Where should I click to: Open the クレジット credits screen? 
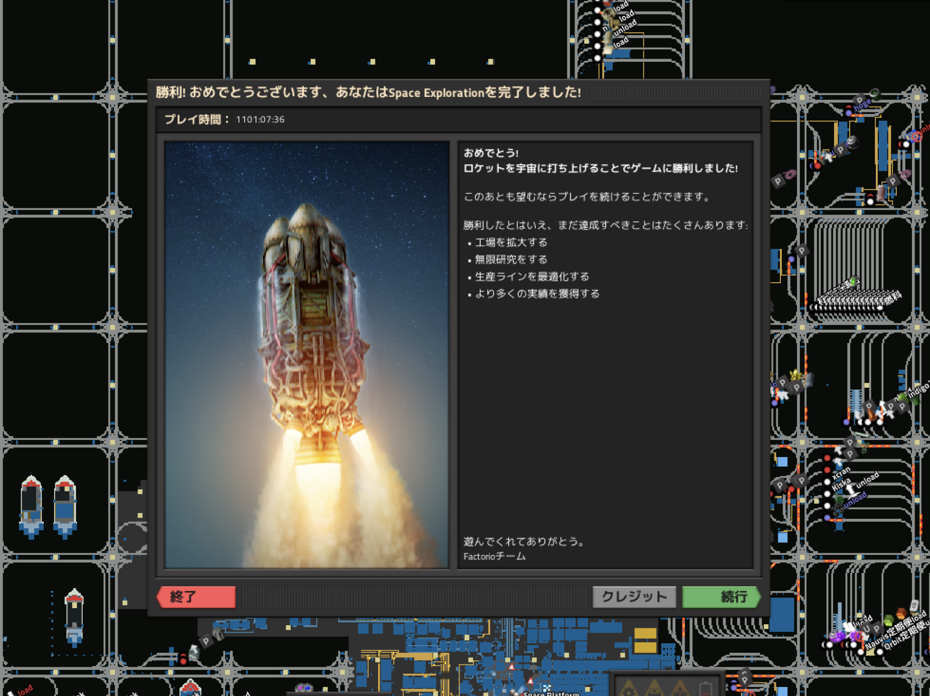pos(634,597)
